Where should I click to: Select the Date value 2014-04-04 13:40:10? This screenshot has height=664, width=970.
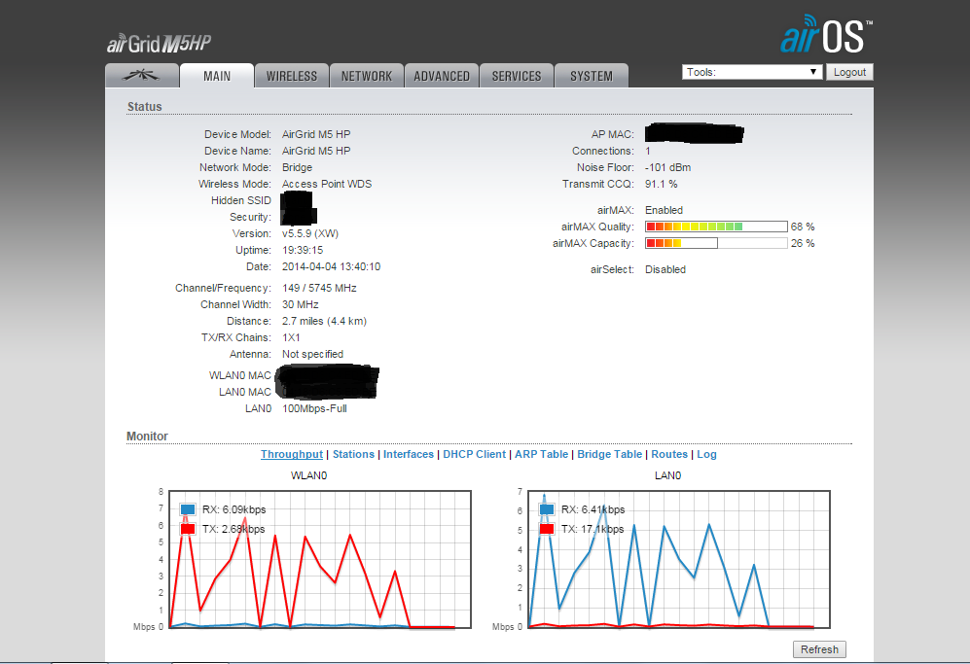click(x=331, y=267)
